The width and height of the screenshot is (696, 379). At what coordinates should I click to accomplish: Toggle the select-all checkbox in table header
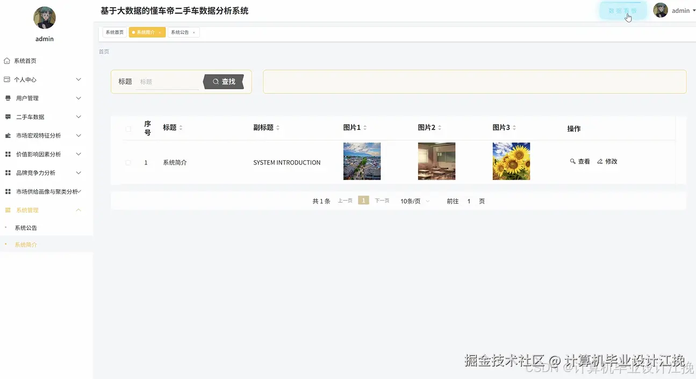128,129
